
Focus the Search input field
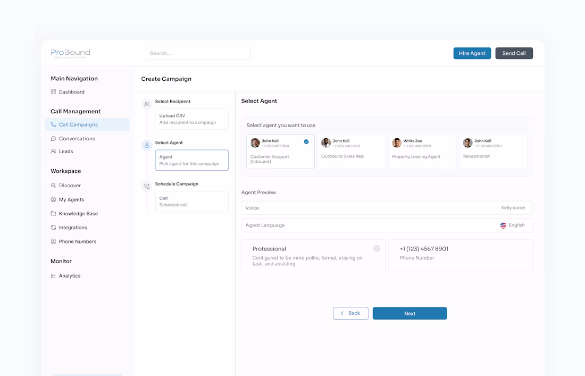198,53
